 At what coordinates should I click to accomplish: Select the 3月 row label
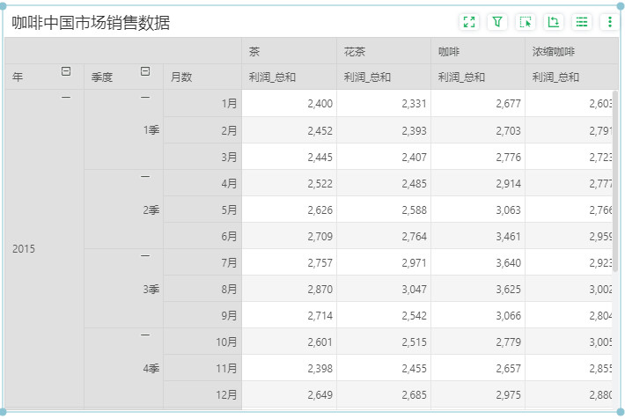pos(202,157)
